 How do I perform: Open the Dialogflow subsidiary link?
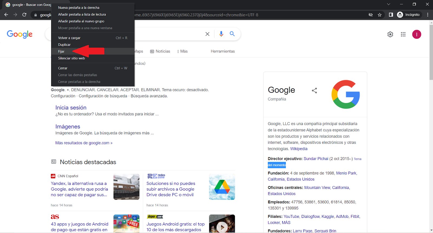[311, 217]
